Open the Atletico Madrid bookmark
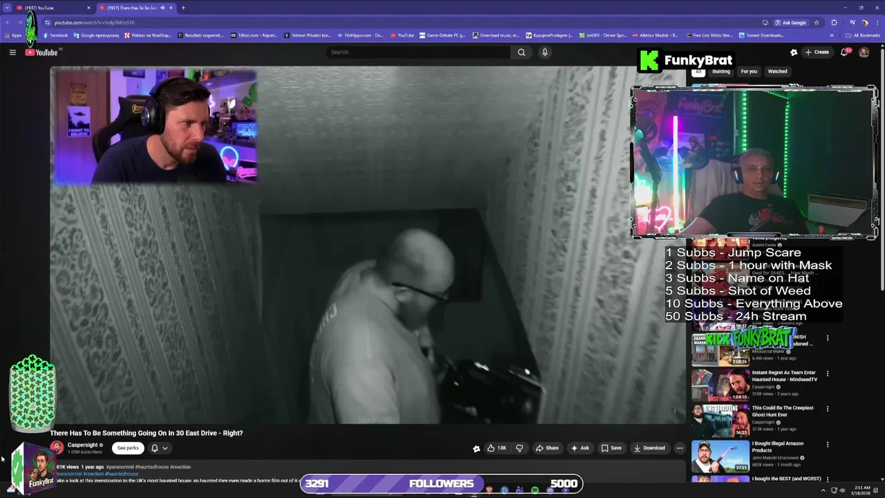The width and height of the screenshot is (885, 498). click(655, 35)
